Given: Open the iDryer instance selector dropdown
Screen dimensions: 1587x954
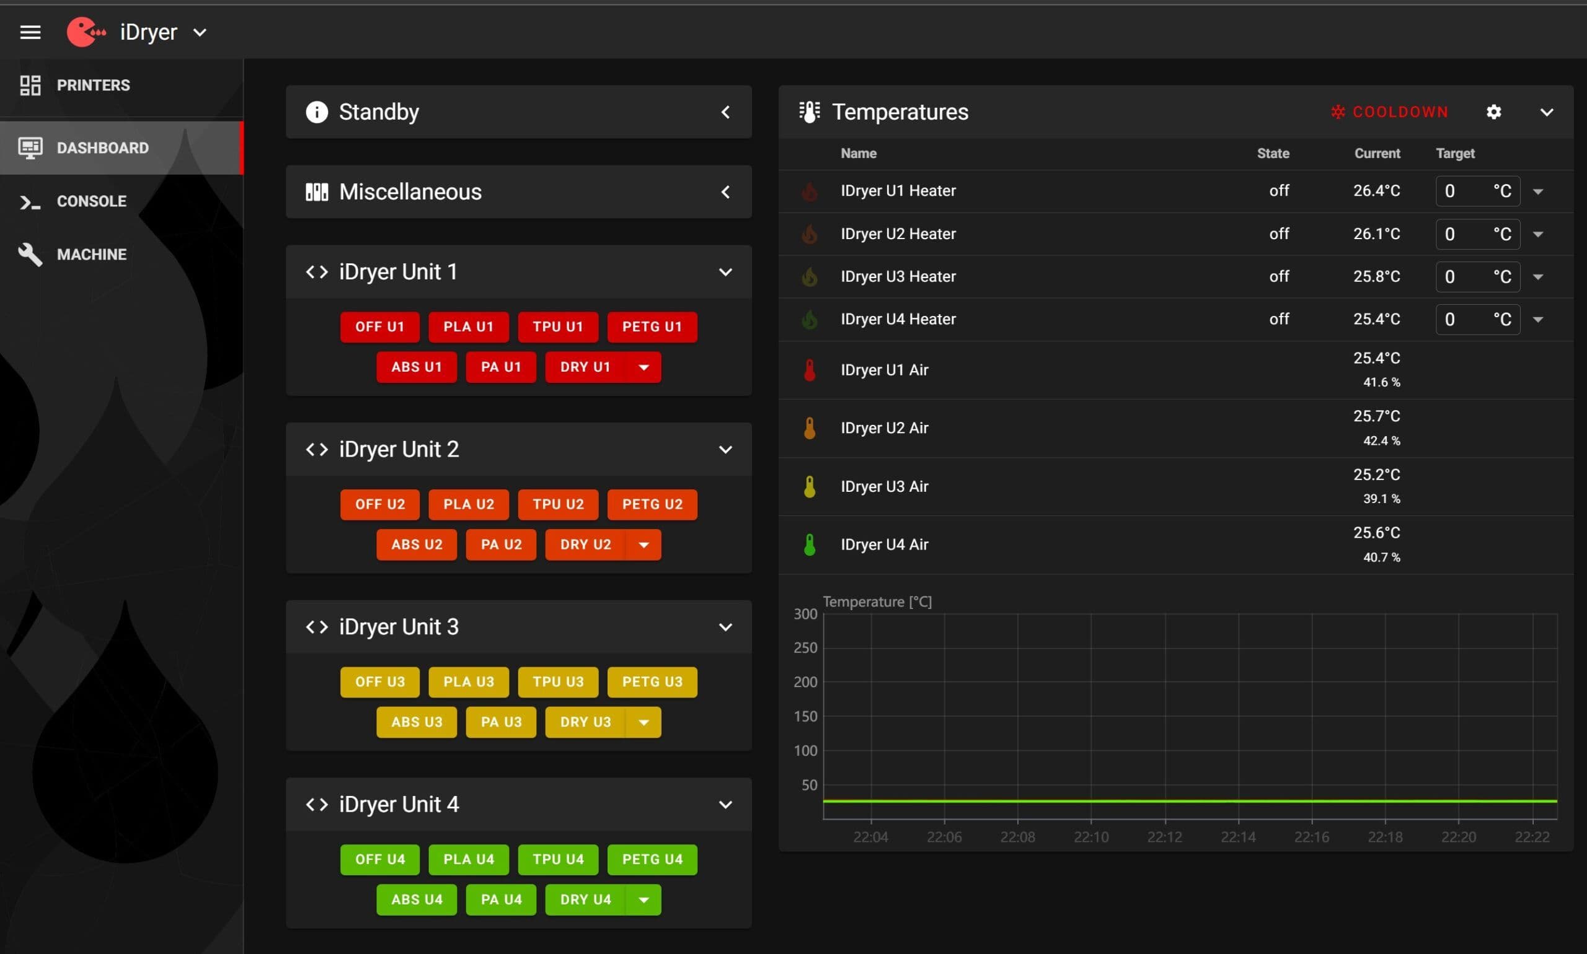Looking at the screenshot, I should pos(200,32).
